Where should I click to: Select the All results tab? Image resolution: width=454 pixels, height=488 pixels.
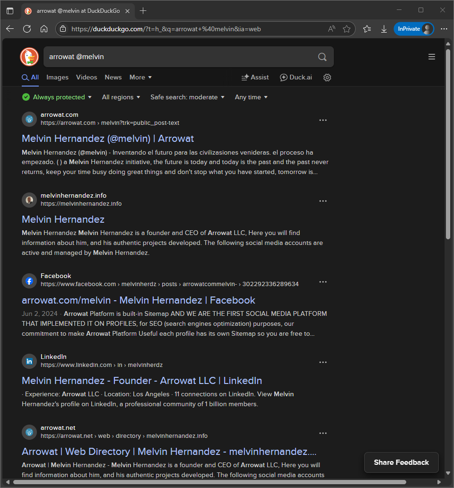tap(30, 77)
